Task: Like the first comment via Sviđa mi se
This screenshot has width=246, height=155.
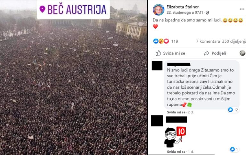Action: [176, 112]
